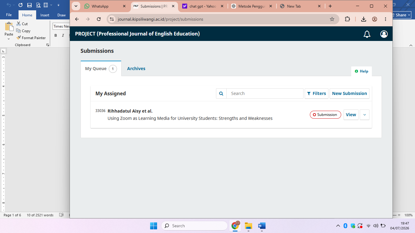The width and height of the screenshot is (415, 233).
Task: Open Chrome downloads icon
Action: point(364,19)
